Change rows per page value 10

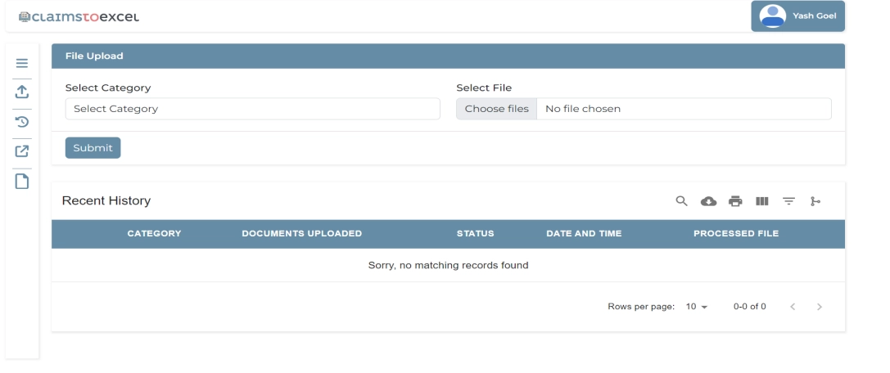tap(697, 307)
